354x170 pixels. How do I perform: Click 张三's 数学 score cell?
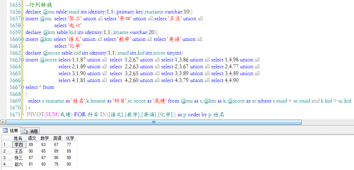(45, 158)
